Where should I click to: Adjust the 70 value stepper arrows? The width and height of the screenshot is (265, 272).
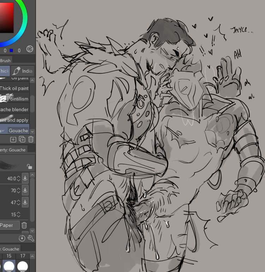click(19, 191)
